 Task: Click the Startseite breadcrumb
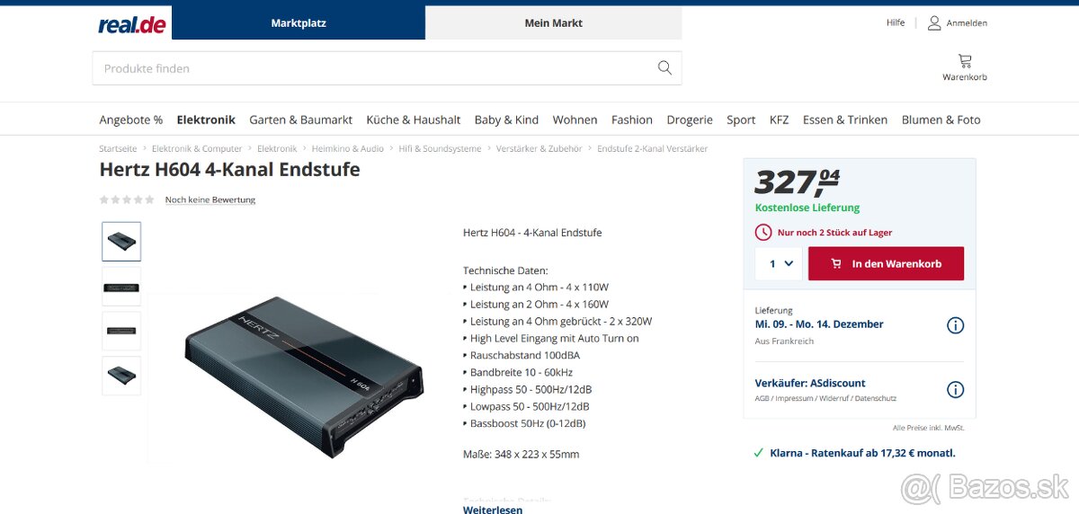pyautogui.click(x=118, y=148)
